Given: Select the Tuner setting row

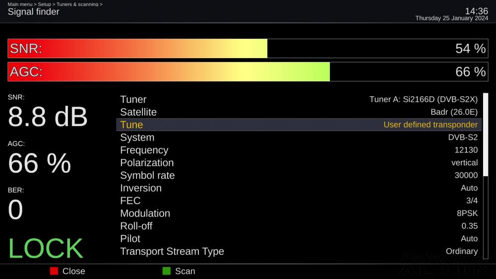Looking at the screenshot, I should pyautogui.click(x=299, y=99).
